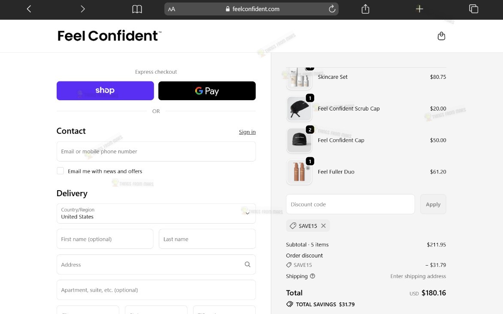Open the Country/Region dropdown
The height and width of the screenshot is (314, 503).
(156, 213)
